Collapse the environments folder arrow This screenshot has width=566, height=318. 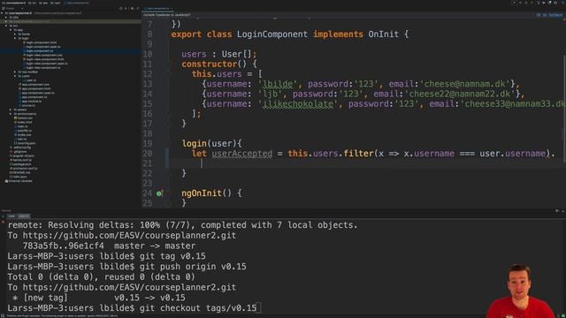tap(11, 114)
